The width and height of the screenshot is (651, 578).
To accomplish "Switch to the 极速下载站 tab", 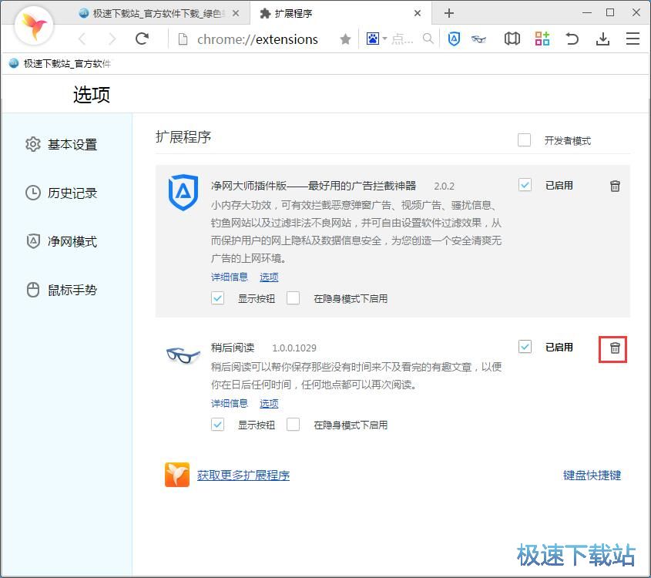I will click(158, 13).
